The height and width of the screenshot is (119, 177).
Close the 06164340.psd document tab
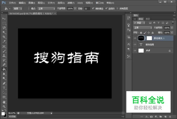(x=55, y=14)
